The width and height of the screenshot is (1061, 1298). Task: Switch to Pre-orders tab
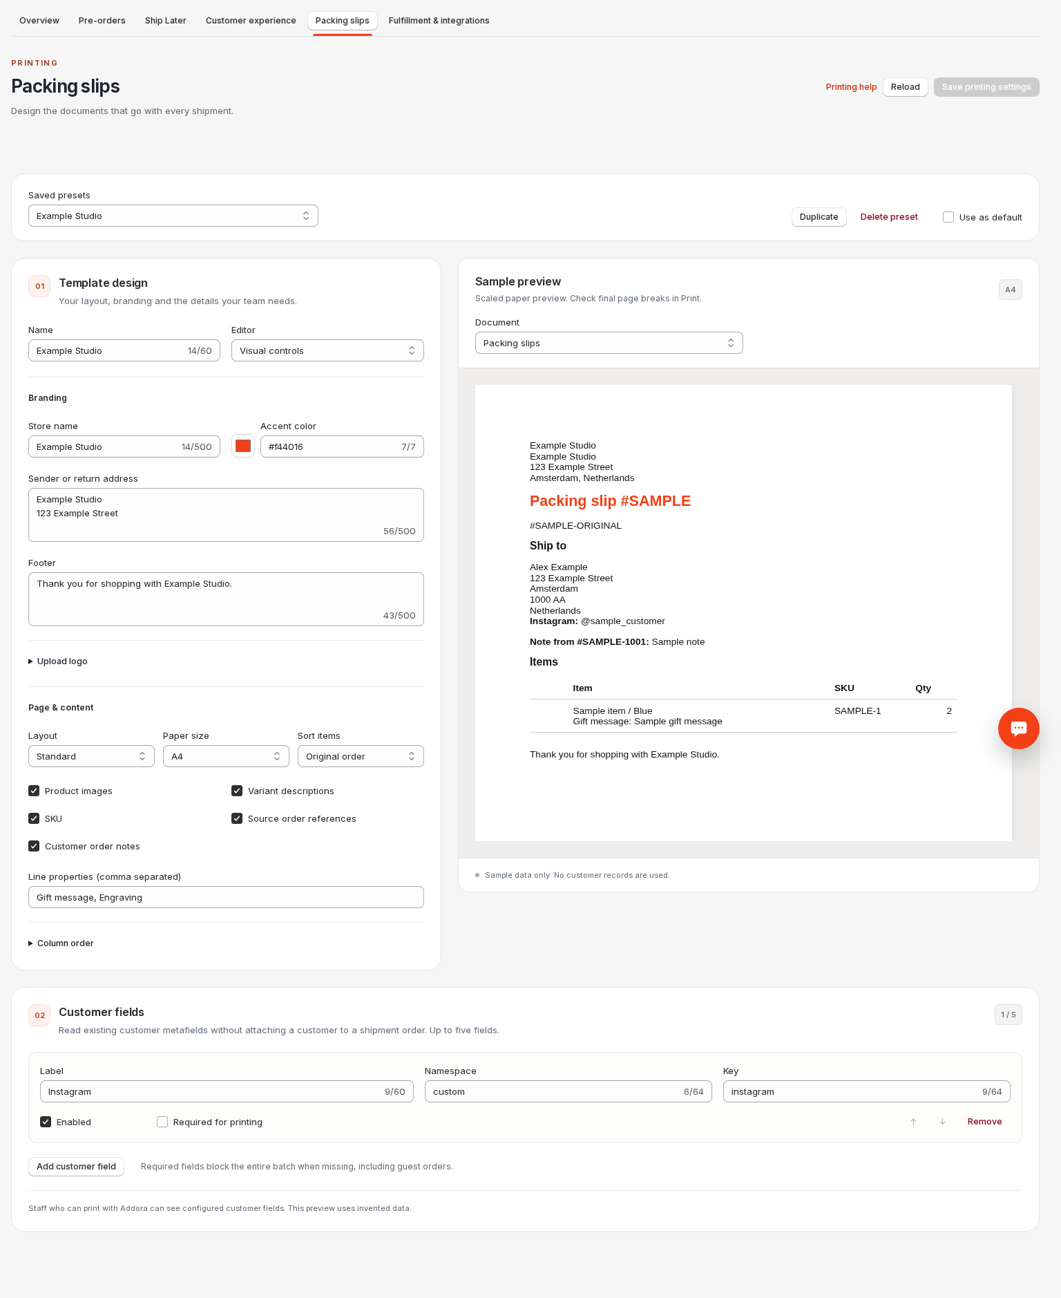[102, 21]
